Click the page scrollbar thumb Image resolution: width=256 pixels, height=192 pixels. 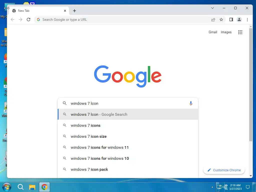tap(250, 85)
